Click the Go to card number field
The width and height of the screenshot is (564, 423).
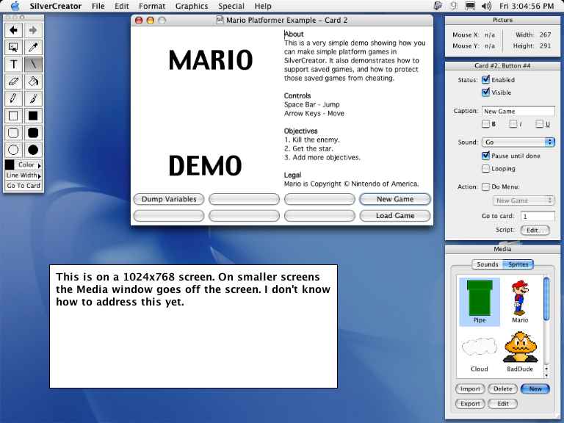538,216
